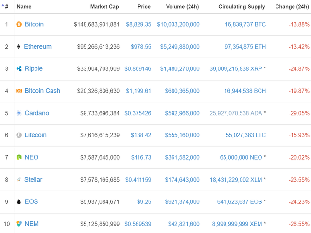Click NEO price $116.73
Screen dimensions: 311x233
point(141,157)
